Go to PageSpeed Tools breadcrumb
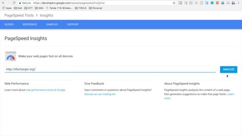This screenshot has width=242, height=136. (x=19, y=15)
